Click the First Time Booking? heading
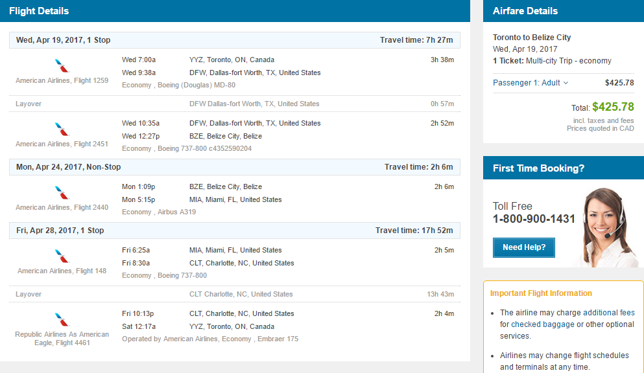This screenshot has height=373, width=644. (538, 168)
